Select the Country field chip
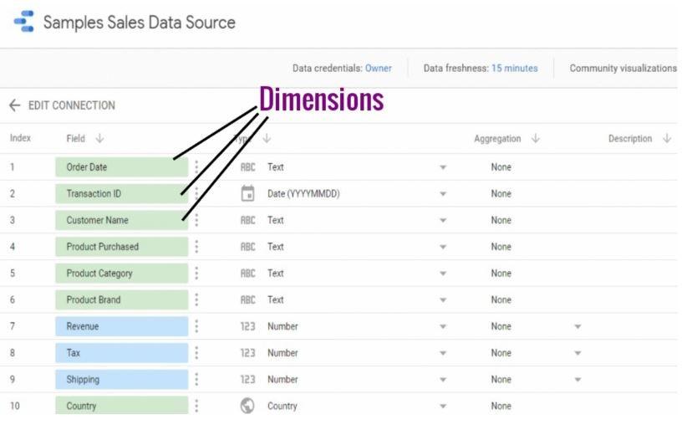Image resolution: width=687 pixels, height=425 pixels. [122, 405]
